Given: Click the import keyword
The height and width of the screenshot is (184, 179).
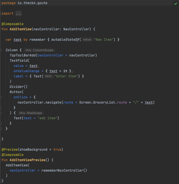Looking at the screenshot, I should pos(8,13).
